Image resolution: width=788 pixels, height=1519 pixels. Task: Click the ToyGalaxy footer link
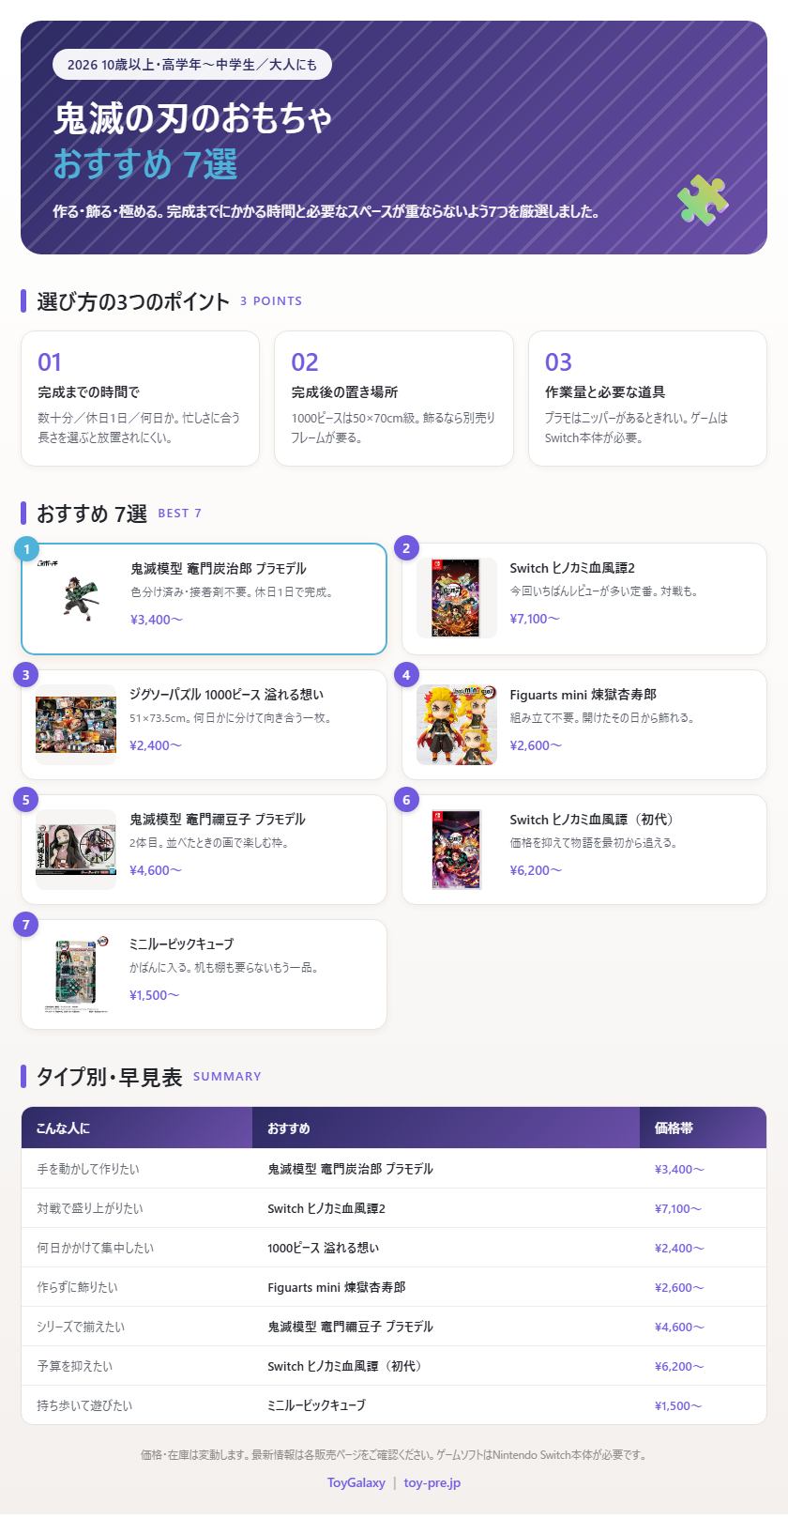point(356,1483)
